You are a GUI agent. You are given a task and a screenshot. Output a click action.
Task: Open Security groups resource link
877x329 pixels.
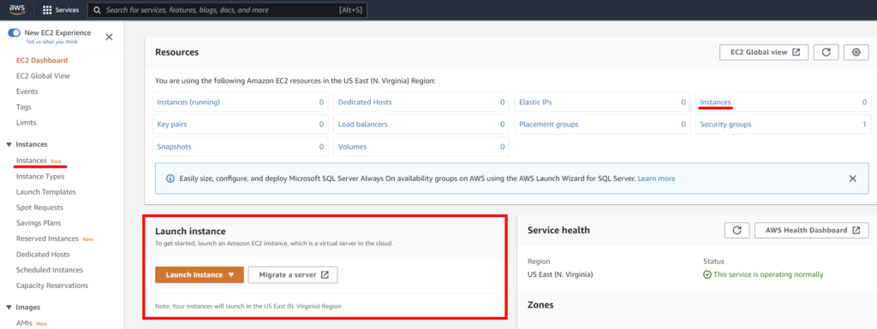725,125
